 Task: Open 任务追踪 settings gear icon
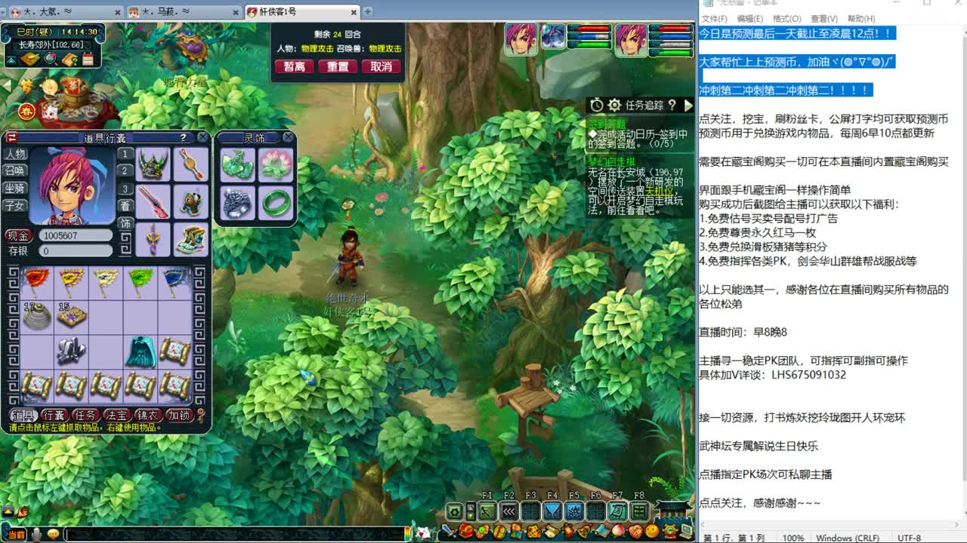614,106
